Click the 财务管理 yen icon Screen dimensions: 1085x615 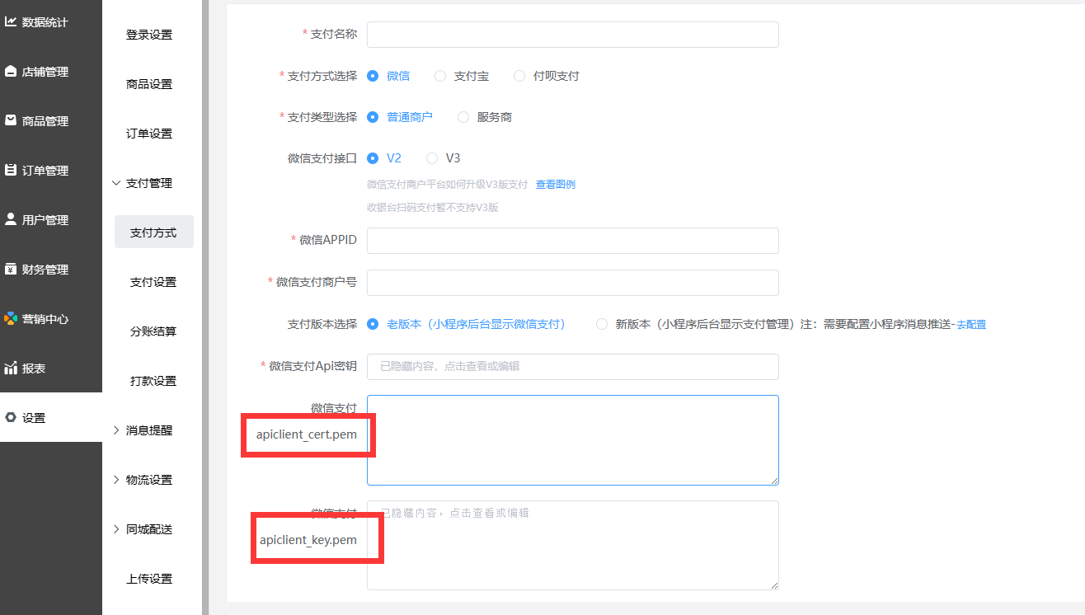[11, 270]
